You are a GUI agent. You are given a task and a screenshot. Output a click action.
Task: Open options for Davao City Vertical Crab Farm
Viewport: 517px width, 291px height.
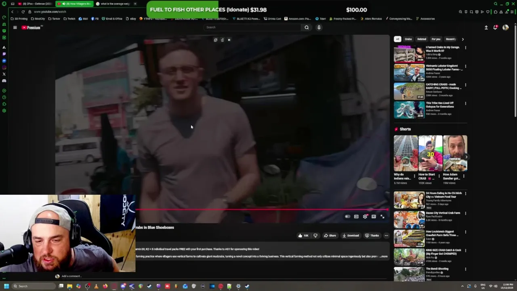[465, 213]
